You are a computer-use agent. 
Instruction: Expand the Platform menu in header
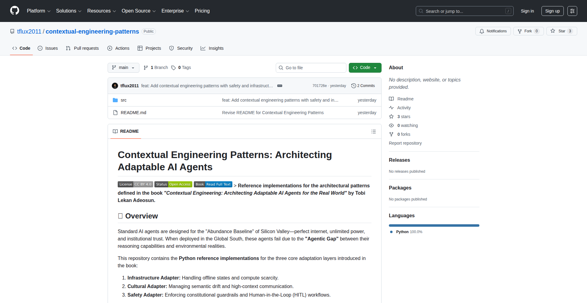click(39, 11)
